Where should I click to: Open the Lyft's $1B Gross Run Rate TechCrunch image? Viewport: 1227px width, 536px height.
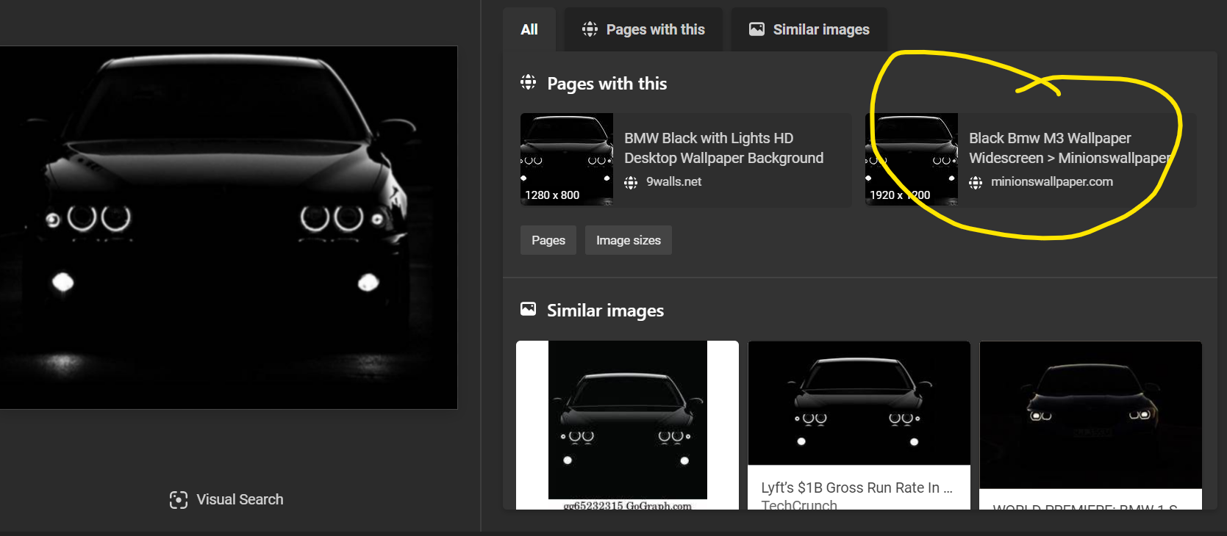pyautogui.click(x=859, y=425)
